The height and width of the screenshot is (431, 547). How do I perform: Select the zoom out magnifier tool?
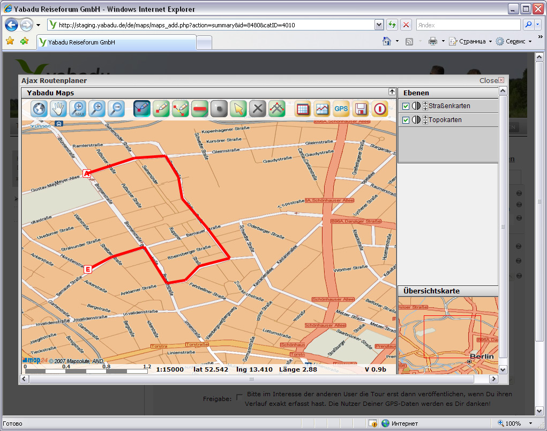116,109
